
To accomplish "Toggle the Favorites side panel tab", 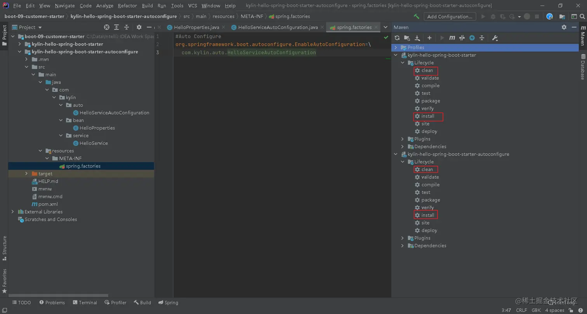I will point(4,280).
